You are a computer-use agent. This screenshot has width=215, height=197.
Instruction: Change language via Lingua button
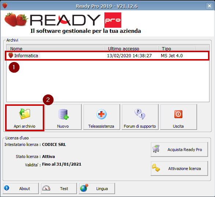(97, 189)
